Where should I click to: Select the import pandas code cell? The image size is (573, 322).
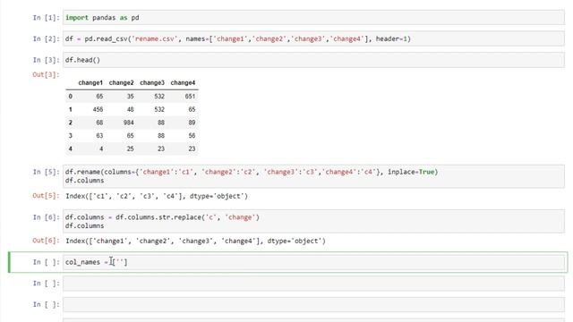313,18
